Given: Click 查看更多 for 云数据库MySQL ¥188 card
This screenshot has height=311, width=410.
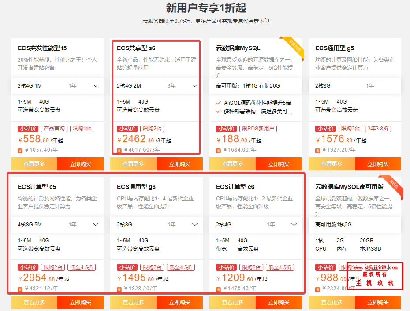Looking at the screenshot, I should [232, 164].
